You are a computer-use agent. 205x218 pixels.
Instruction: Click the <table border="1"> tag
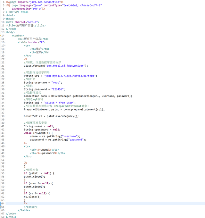tap(31, 42)
